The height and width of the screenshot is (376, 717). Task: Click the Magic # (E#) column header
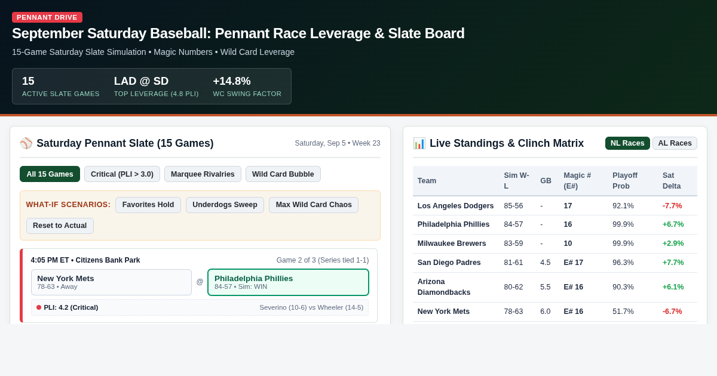583,181
